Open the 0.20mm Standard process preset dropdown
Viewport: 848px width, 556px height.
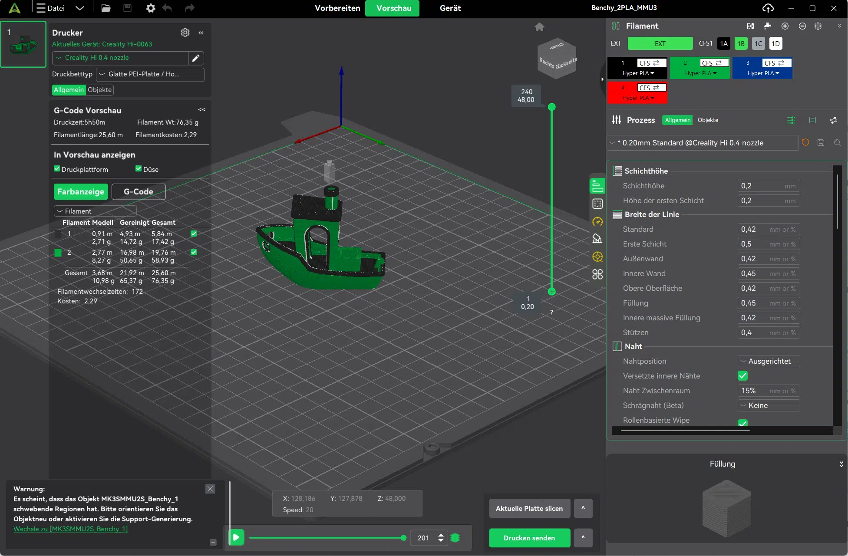click(x=703, y=143)
